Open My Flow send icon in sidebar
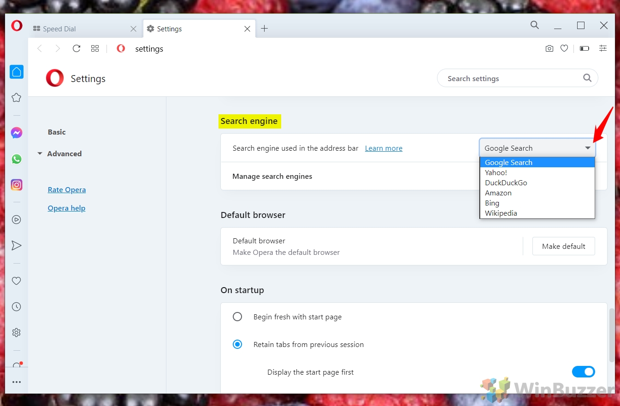This screenshot has width=620, height=406. pyautogui.click(x=17, y=246)
